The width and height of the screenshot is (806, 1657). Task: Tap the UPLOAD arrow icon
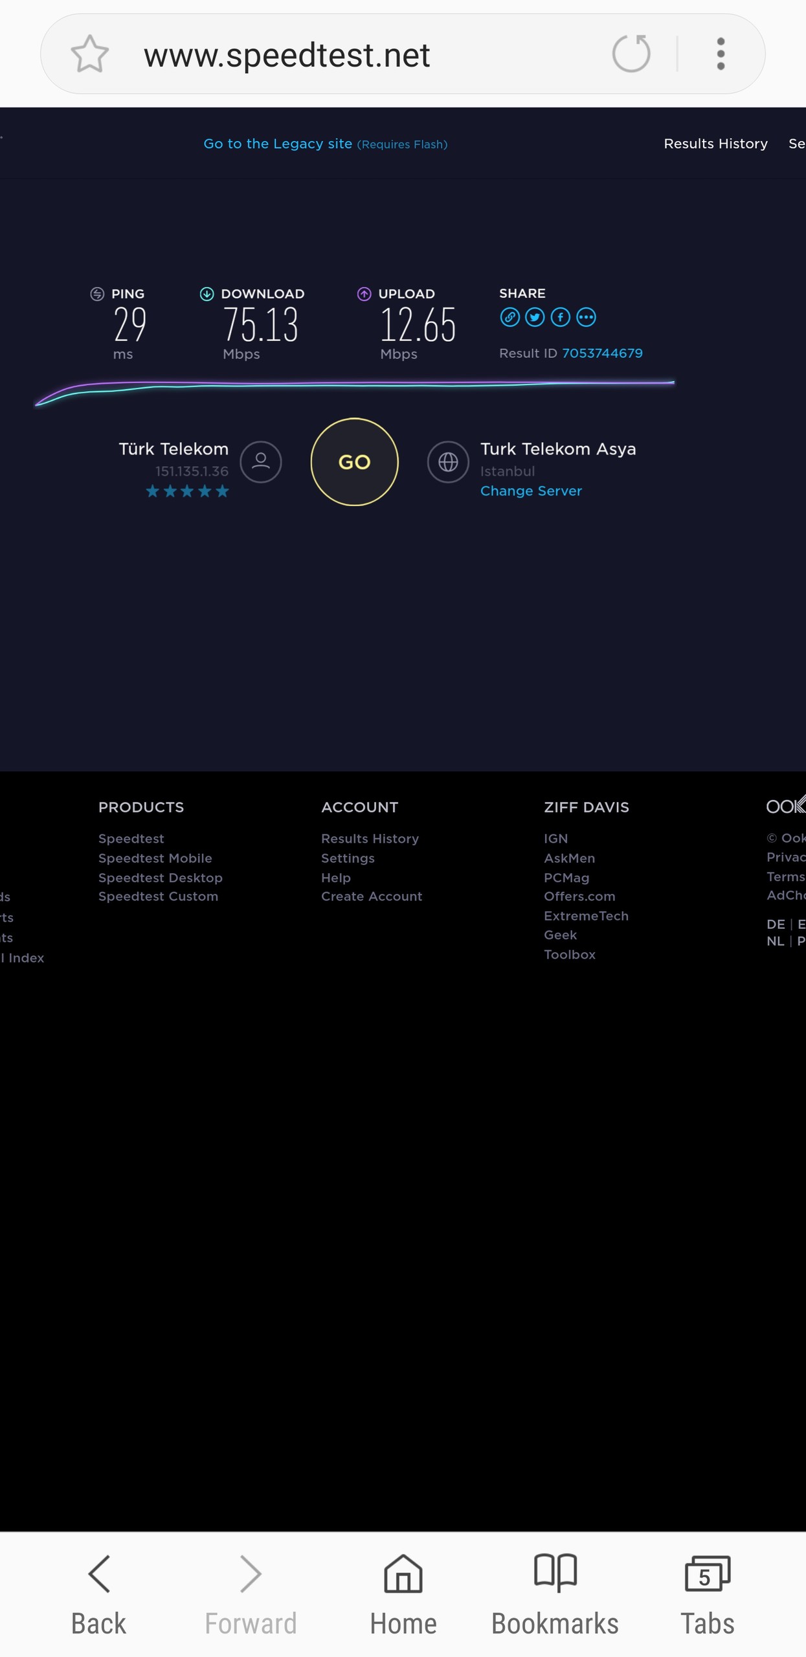click(364, 294)
